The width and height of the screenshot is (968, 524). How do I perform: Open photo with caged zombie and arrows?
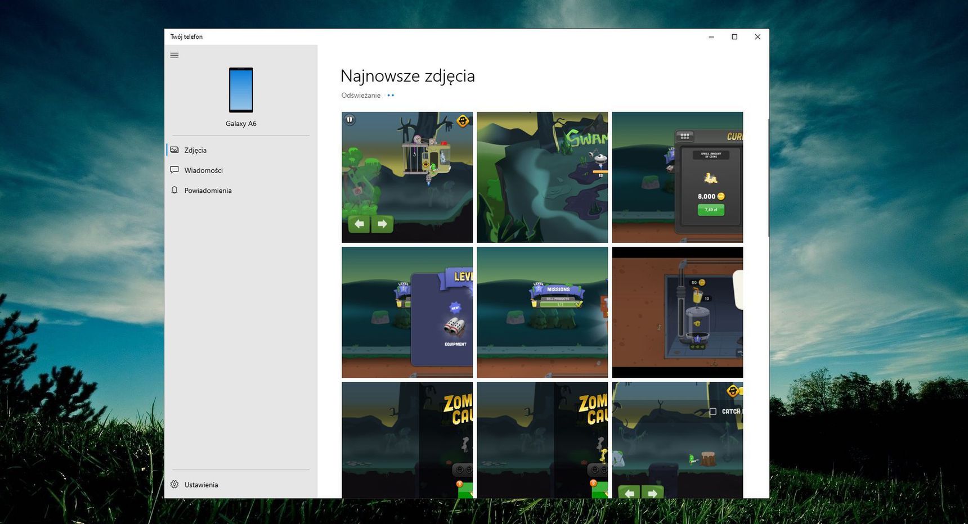pos(407,177)
